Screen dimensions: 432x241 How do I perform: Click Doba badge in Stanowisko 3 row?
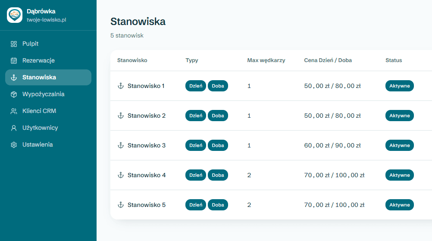218,145
